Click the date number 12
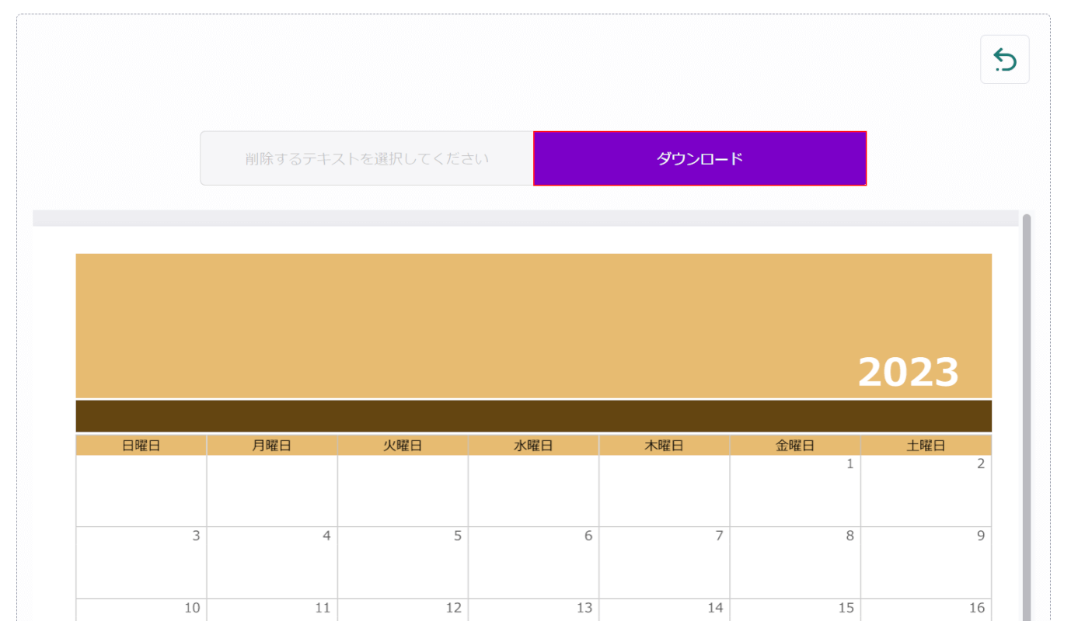The width and height of the screenshot is (1078, 621). click(454, 608)
